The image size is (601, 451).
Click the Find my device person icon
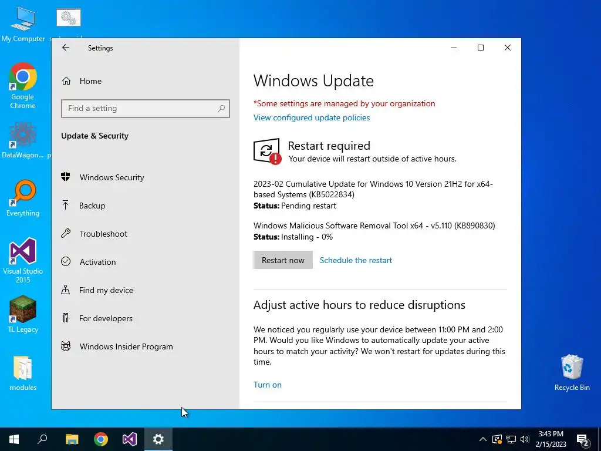point(66,290)
